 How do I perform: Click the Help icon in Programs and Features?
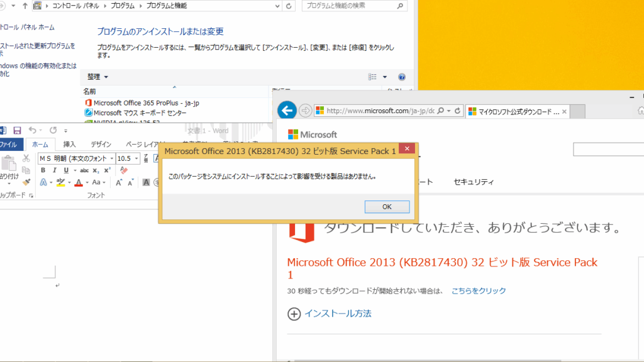click(402, 77)
